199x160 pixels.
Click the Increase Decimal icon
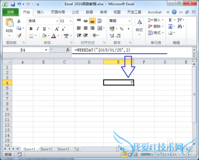112,35
